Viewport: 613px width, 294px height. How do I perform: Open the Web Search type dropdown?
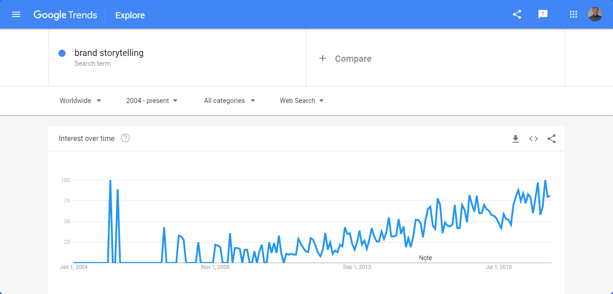click(x=301, y=100)
